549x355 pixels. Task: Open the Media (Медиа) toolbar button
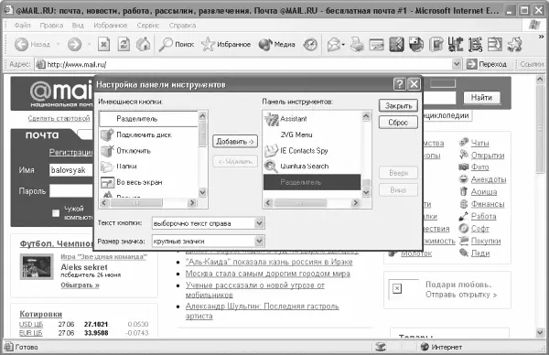[x=277, y=45]
